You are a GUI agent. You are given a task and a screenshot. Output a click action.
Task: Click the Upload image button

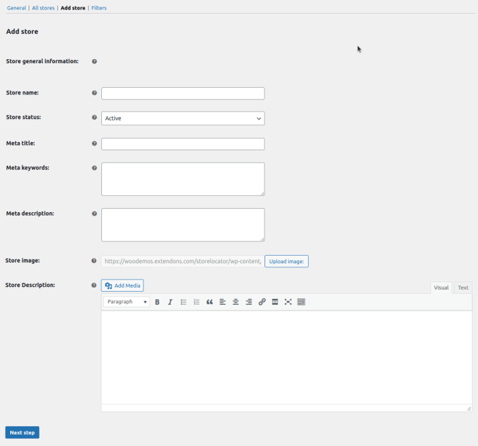(x=286, y=261)
